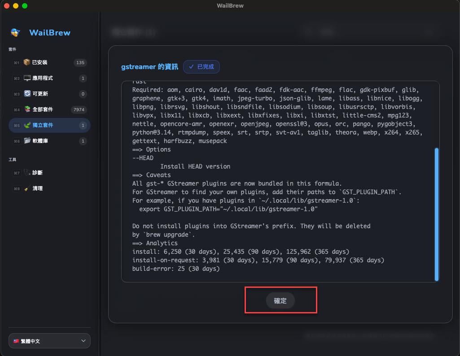Select the 獨立套件 sidebar item
Screen dimensions: 460x356
click(49, 126)
